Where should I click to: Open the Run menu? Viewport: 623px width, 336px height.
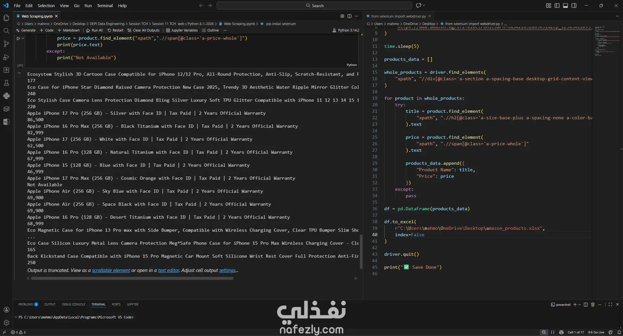pos(88,6)
